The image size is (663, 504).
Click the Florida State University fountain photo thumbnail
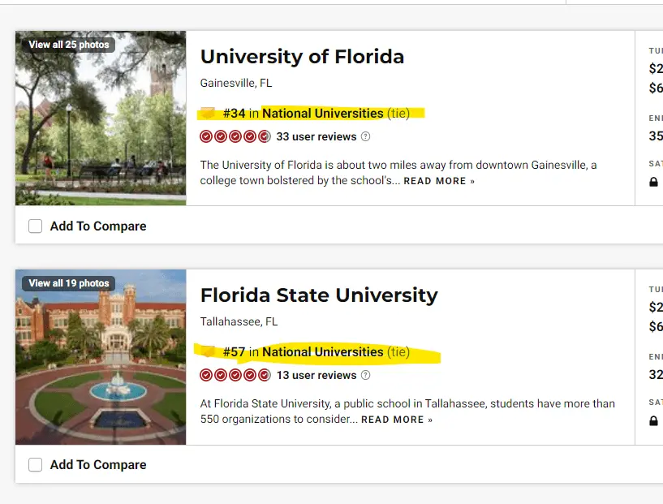(x=101, y=369)
